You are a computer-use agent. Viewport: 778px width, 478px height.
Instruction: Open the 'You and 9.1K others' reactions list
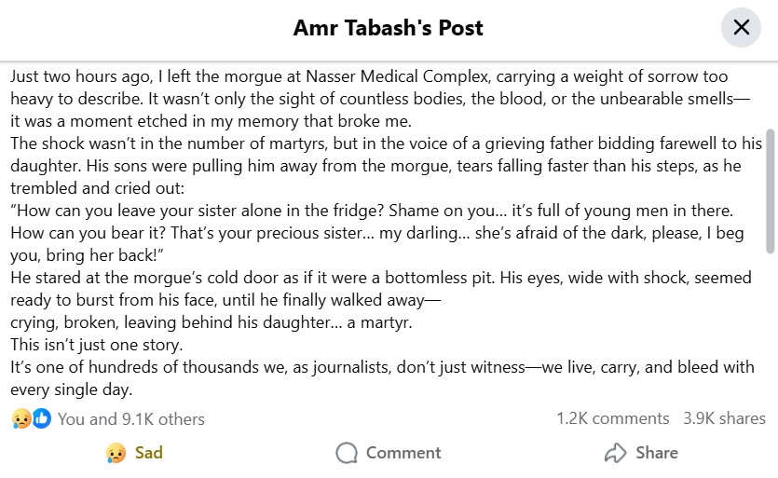[131, 419]
